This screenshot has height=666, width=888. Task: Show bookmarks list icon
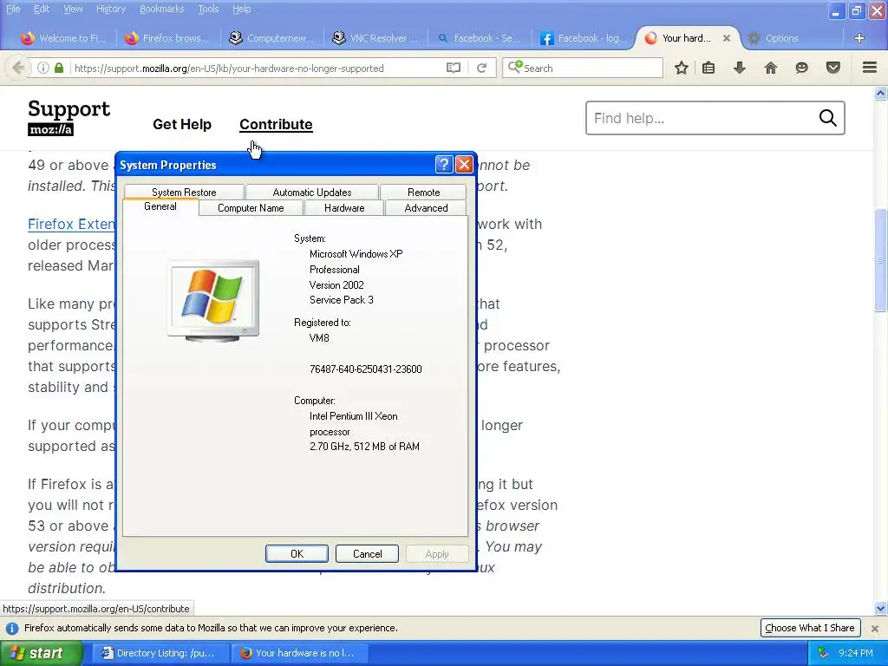(x=708, y=68)
